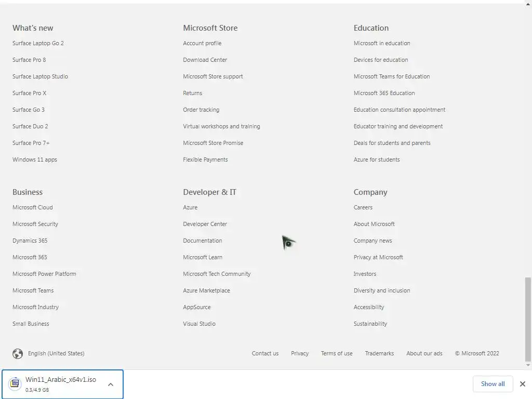Open Virtual workshops and training link
This screenshot has height=399, width=532.
point(221,126)
